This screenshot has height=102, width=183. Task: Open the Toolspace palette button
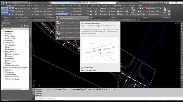pyautogui.click(x=5, y=11)
